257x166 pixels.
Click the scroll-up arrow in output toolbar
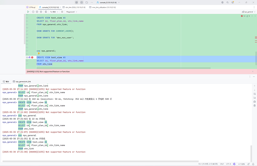[254, 86]
